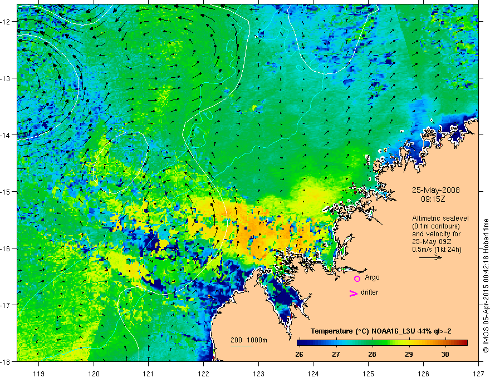Click the longitude axis label 125
Image resolution: width=490 pixels, height=378 pixels.
[369, 374]
